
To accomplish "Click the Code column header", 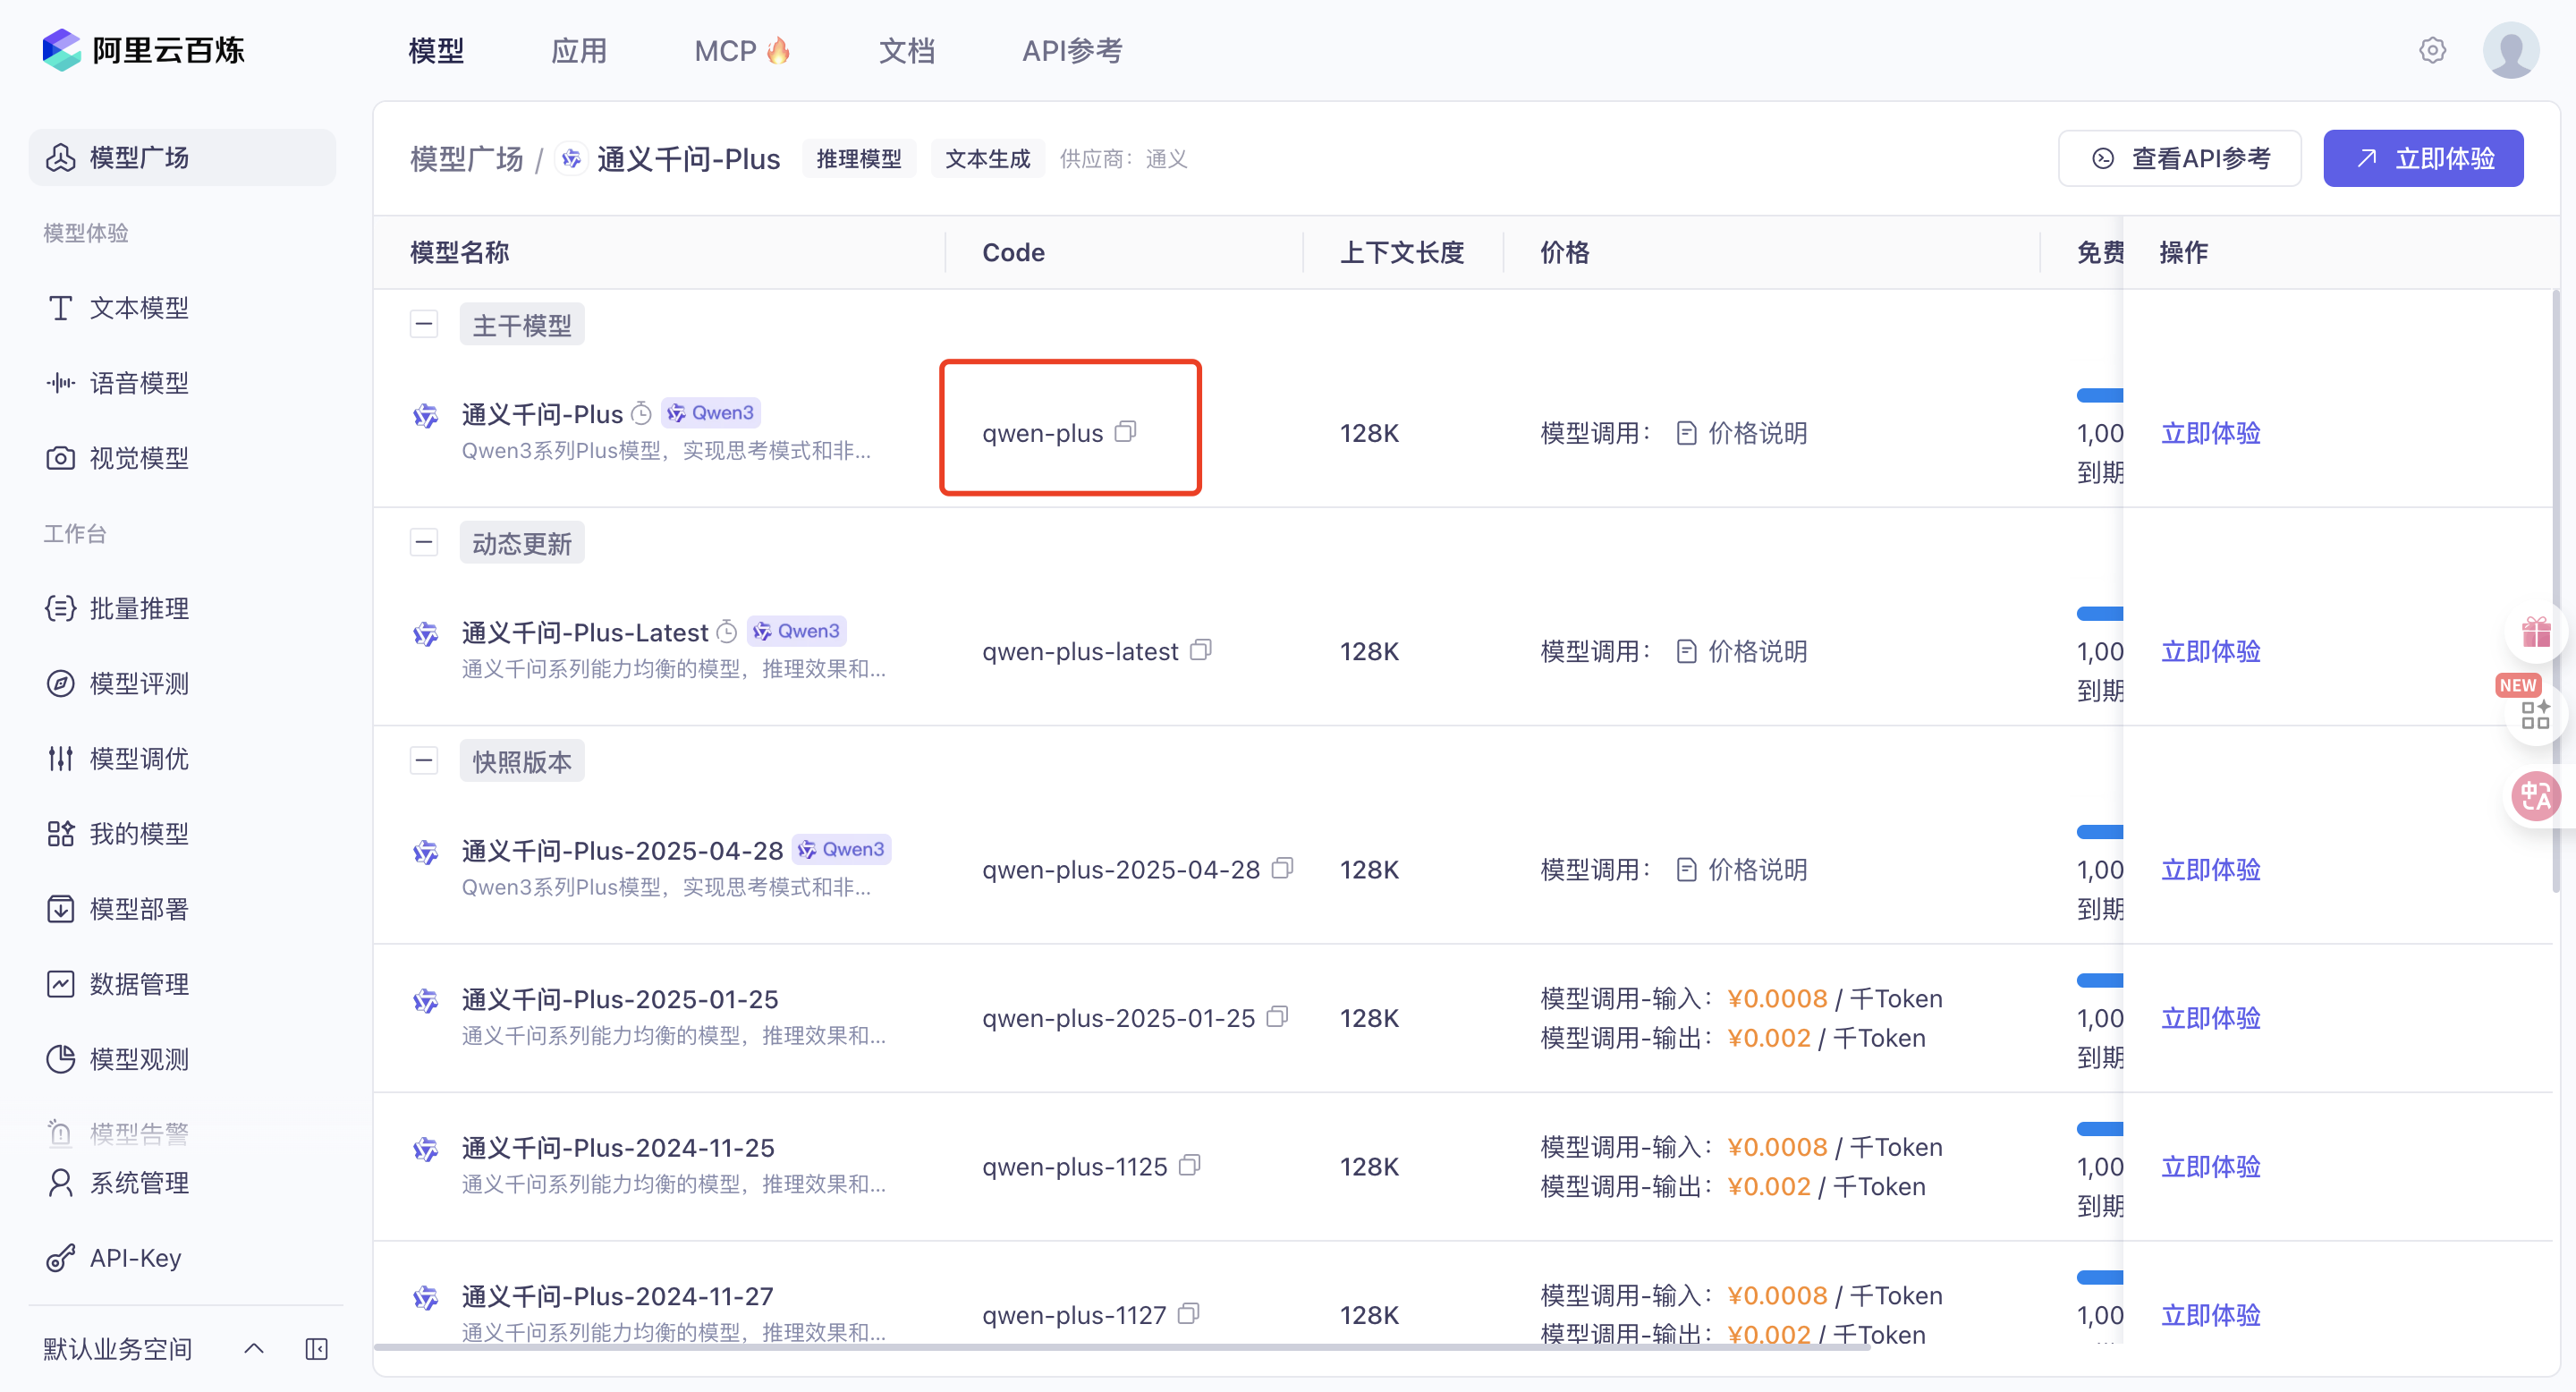I will coord(1013,252).
